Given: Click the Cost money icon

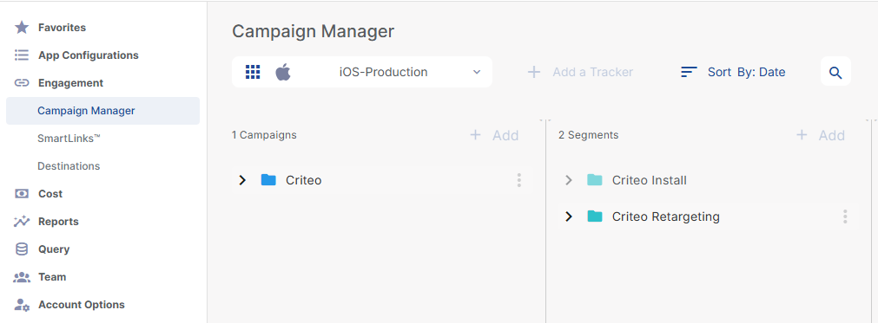Looking at the screenshot, I should (x=22, y=194).
